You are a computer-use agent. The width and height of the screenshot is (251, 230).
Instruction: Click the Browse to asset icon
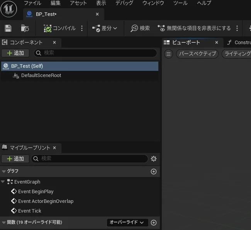pos(25,28)
